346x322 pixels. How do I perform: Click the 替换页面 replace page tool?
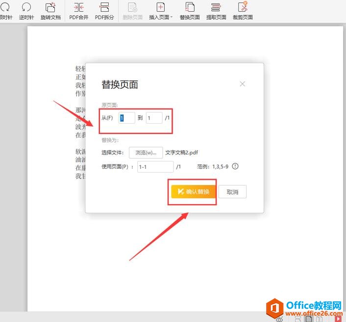click(190, 11)
